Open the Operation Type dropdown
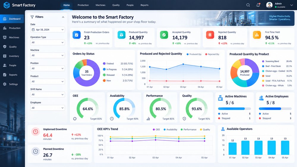This screenshot has height=167, width=297. pyautogui.click(x=48, y=42)
